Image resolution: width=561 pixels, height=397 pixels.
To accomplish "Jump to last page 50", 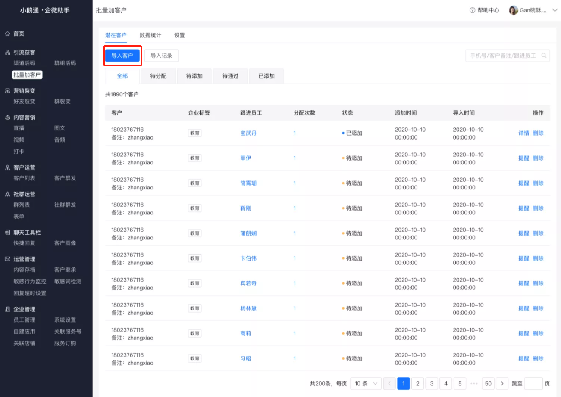I will point(488,383).
